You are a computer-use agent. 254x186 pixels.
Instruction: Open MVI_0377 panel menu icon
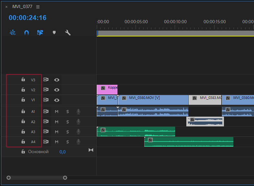coord(38,7)
